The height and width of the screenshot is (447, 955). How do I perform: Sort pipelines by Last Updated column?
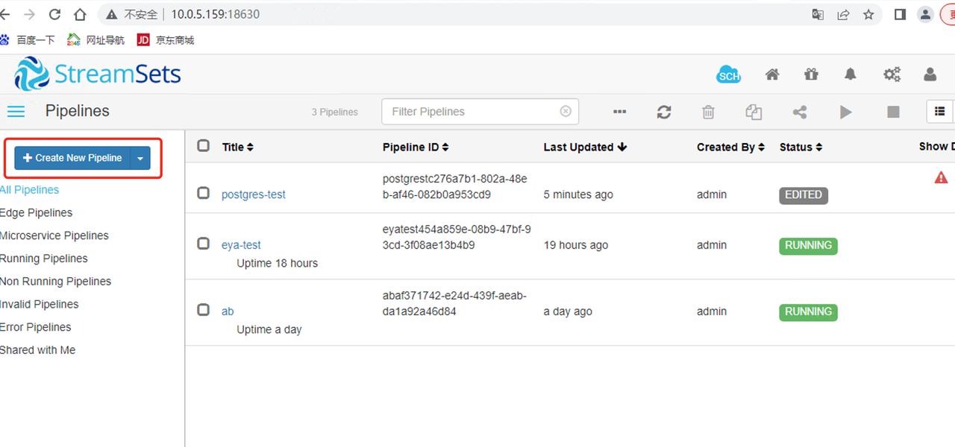click(585, 148)
